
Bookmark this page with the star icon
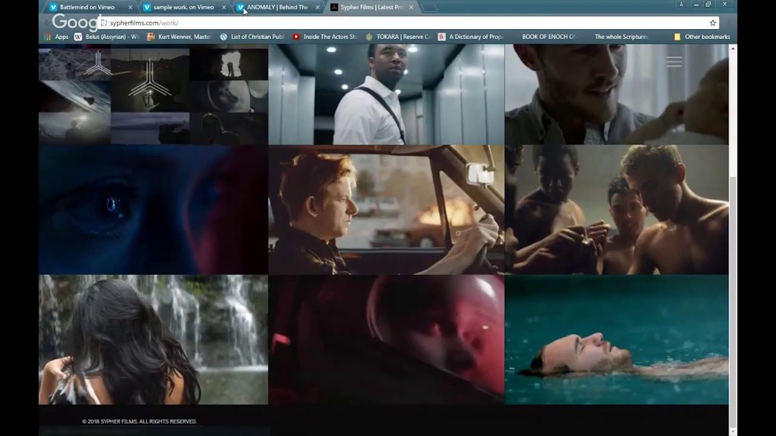pos(713,23)
